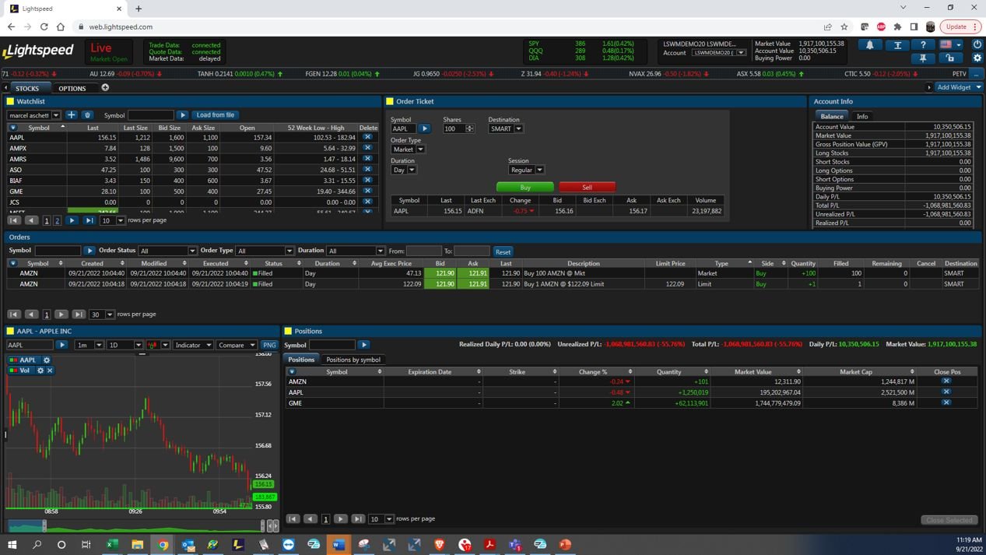The width and height of the screenshot is (986, 555).
Task: Close the GME position with X
Action: 946,403
